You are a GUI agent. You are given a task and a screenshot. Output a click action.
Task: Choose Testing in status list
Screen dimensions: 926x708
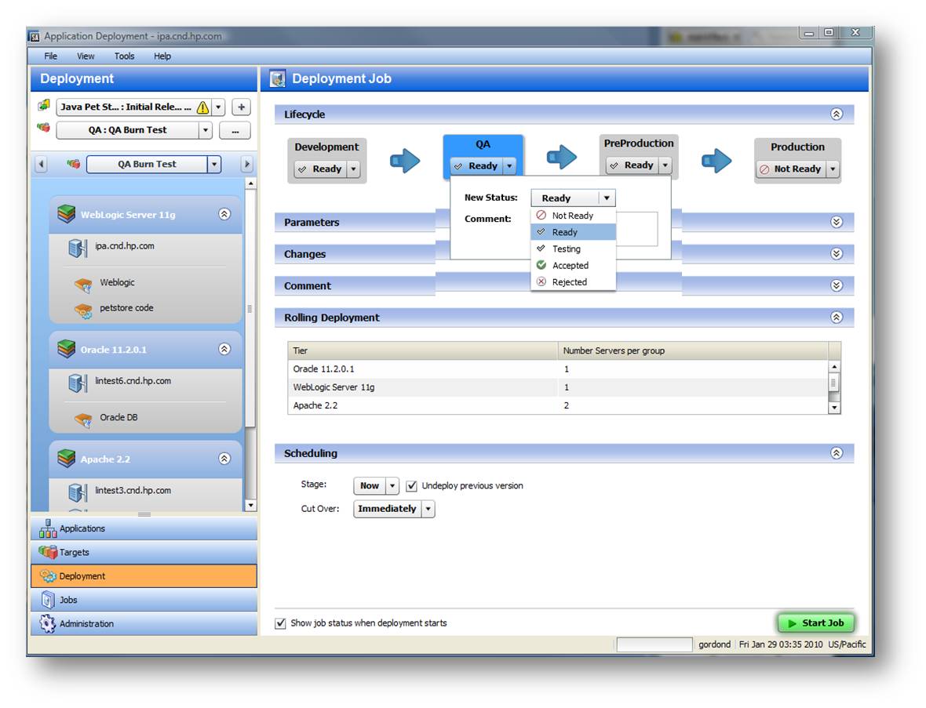click(x=573, y=249)
